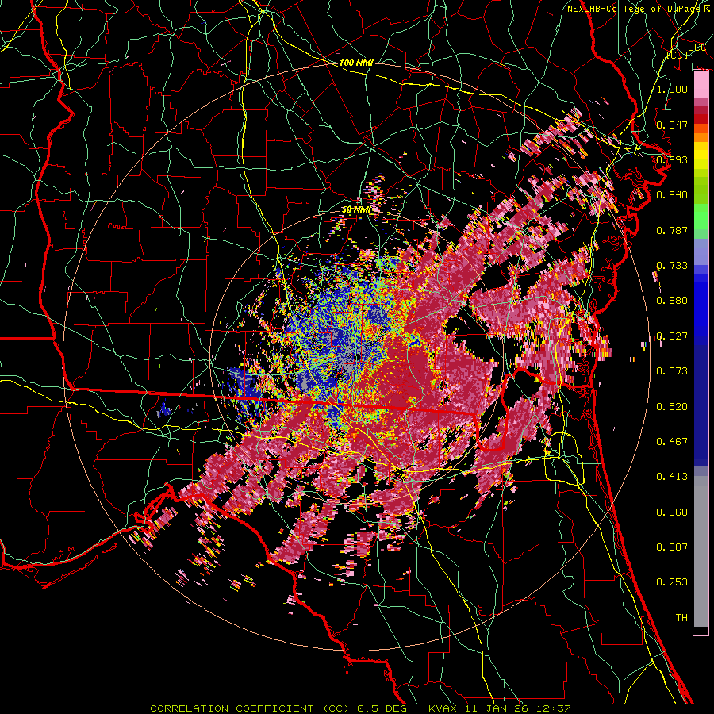Click the CORRELATION COEFFICIENT (CC) caption text

point(250,708)
